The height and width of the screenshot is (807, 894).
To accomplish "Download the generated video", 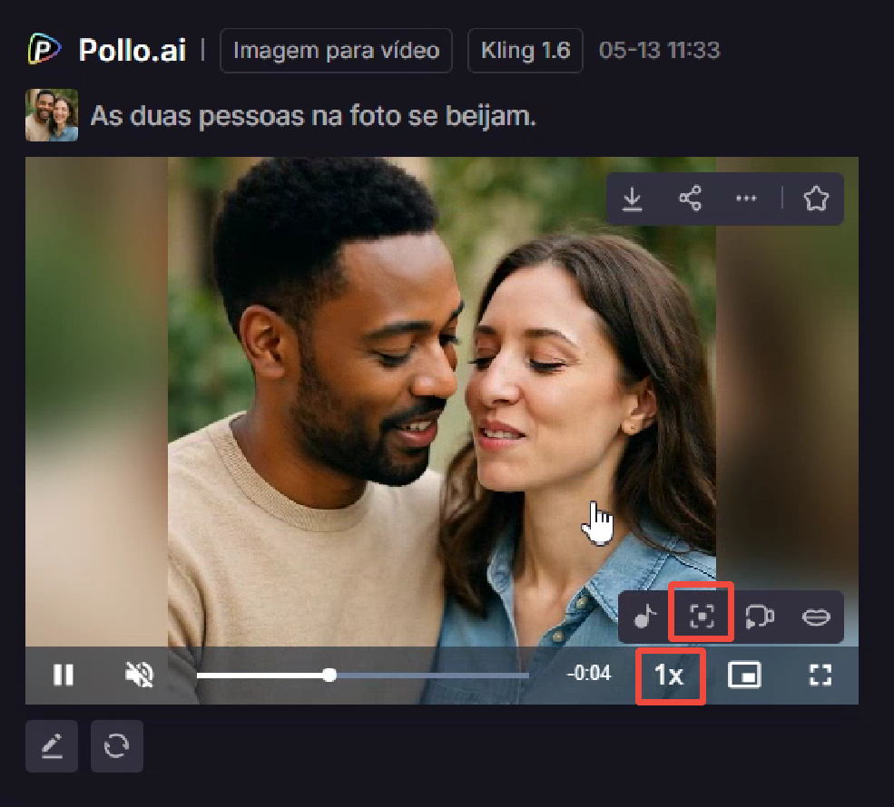I will [633, 199].
